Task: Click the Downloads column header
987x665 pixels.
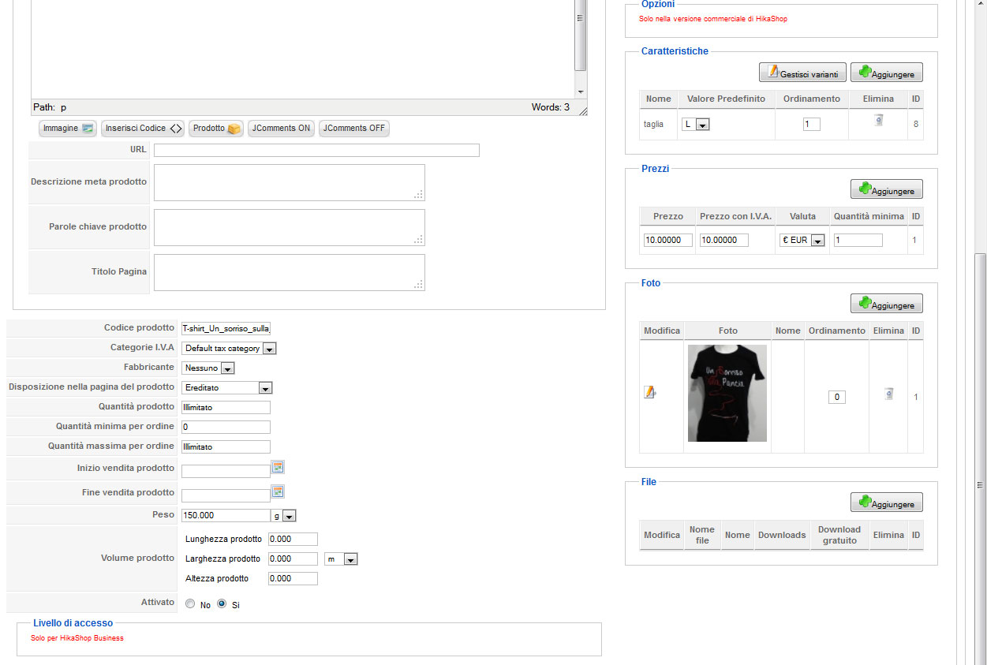Action: [782, 536]
